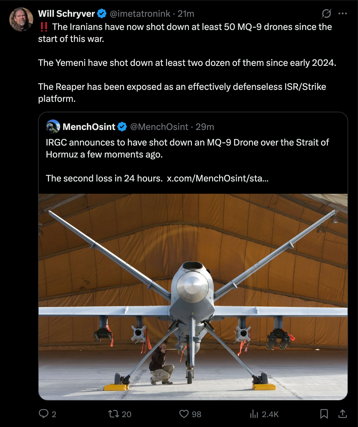Open Grok explain slashed-circle icon
Image resolution: width=358 pixels, height=427 pixels.
327,13
